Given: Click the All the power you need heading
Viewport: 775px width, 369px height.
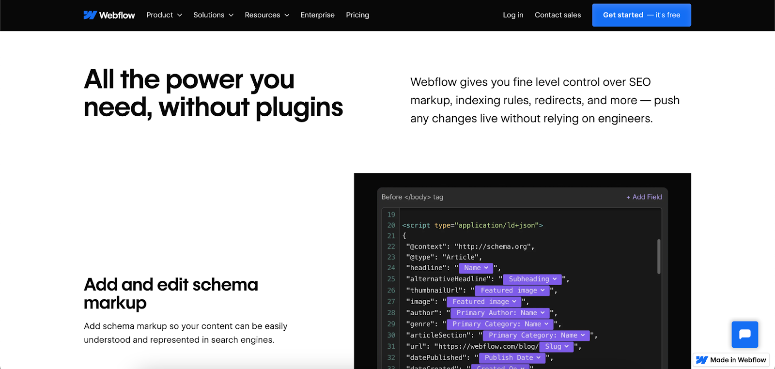Looking at the screenshot, I should [x=213, y=93].
